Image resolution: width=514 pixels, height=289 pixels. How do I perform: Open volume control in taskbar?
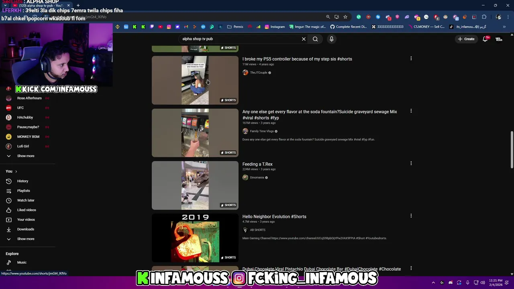(483, 283)
